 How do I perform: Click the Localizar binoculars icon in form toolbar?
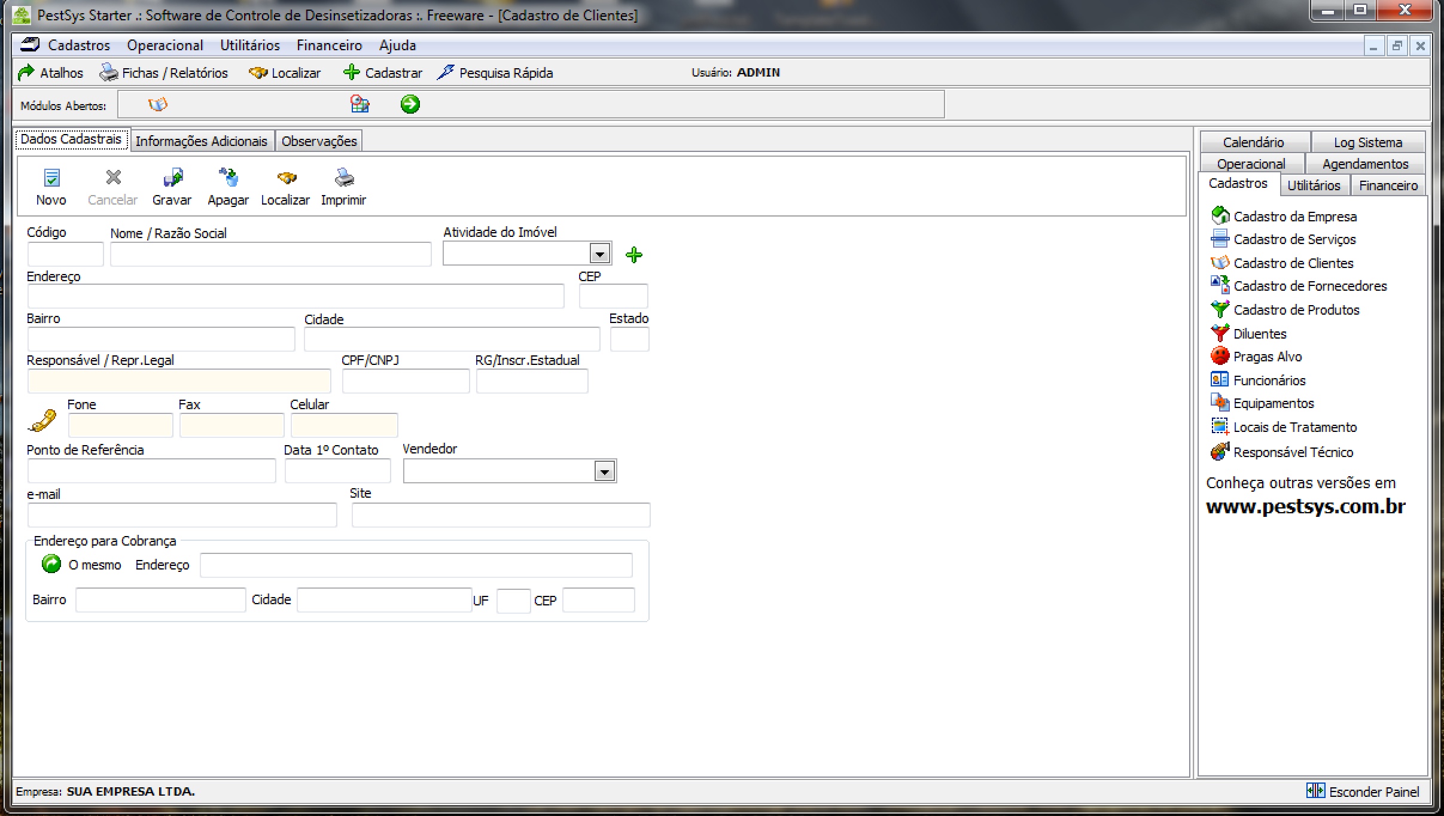[x=287, y=178]
